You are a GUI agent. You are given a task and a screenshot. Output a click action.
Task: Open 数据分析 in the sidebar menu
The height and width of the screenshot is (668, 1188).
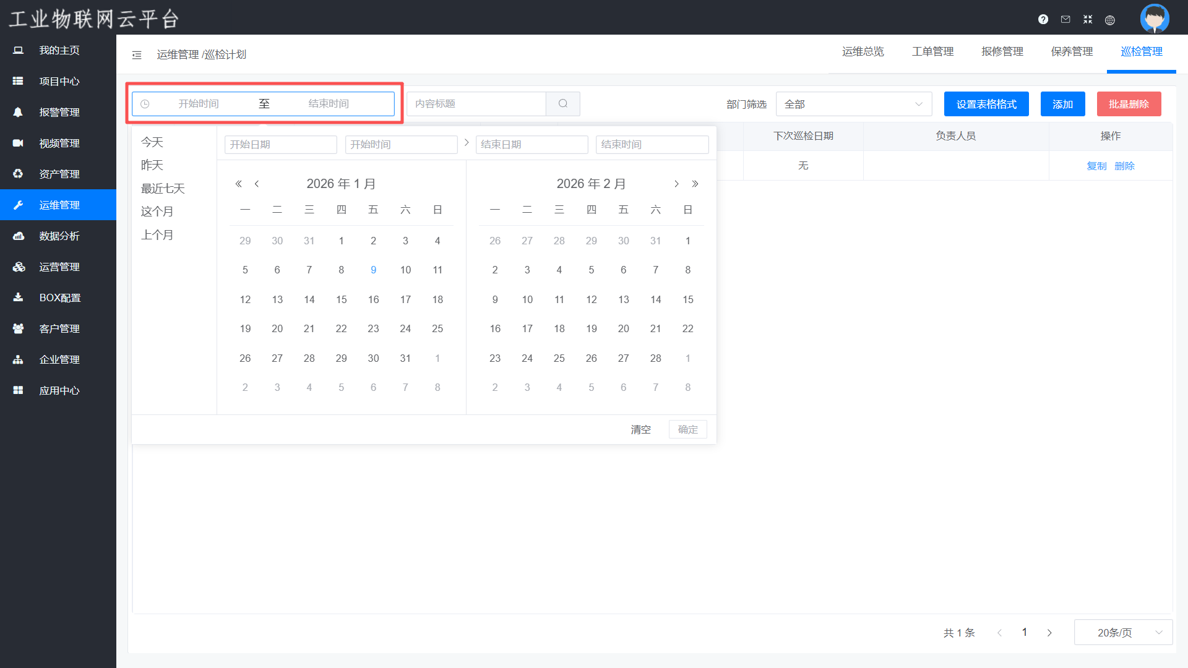(x=59, y=236)
